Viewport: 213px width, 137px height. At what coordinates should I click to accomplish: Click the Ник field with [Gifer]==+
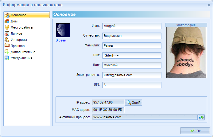[x=132, y=56]
